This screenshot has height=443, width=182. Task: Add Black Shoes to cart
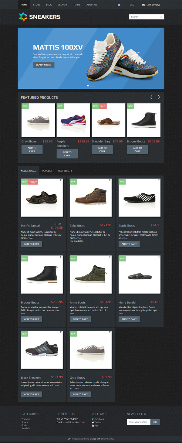click(129, 244)
